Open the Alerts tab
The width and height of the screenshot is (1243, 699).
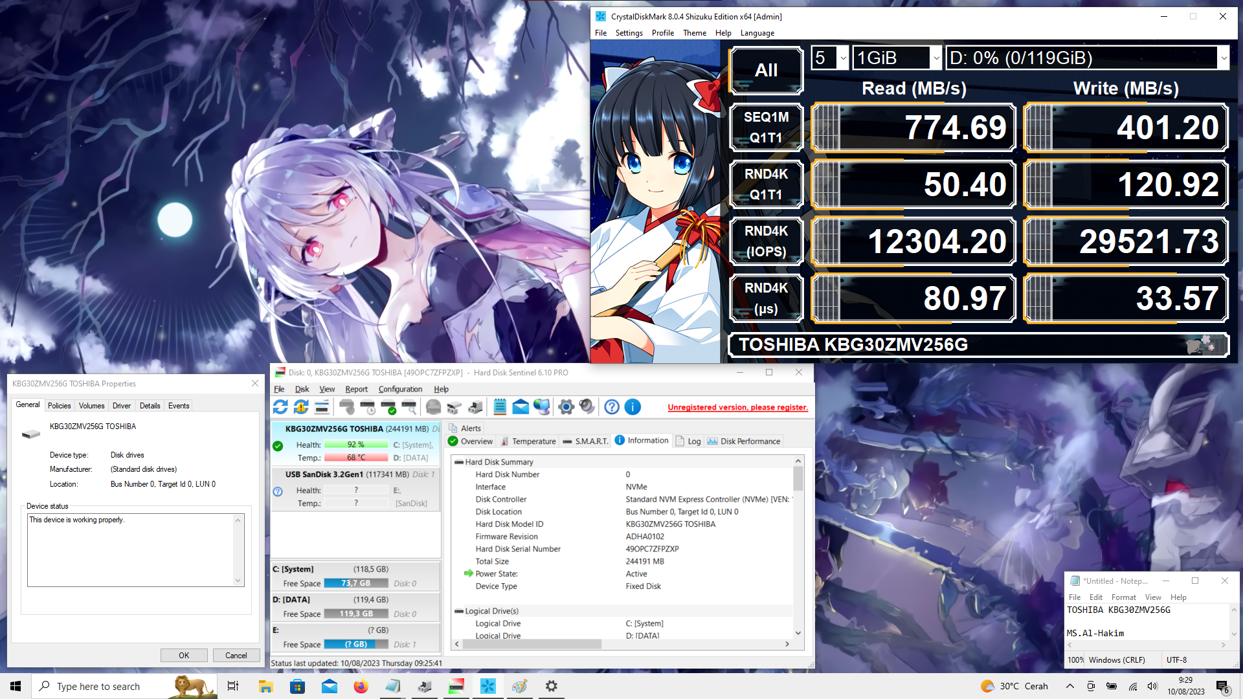tap(465, 428)
